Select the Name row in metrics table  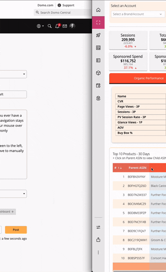[x=141, y=96]
